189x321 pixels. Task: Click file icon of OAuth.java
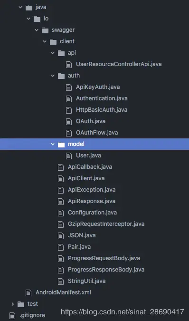tap(69, 122)
